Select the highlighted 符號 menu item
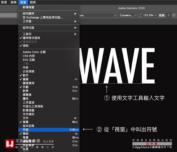This screenshot has width=177, height=152. pos(49,130)
